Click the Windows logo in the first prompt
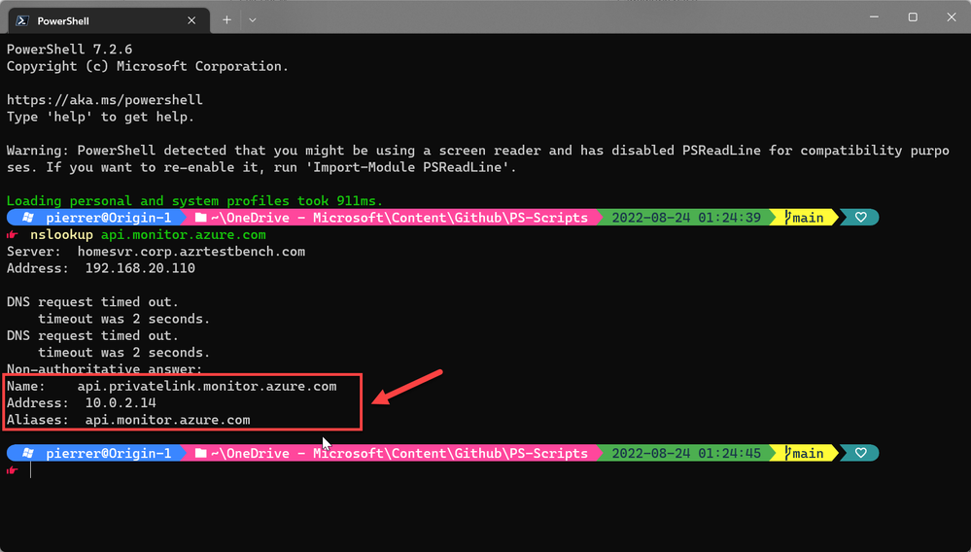Viewport: 971px width, 552px height. tap(28, 218)
